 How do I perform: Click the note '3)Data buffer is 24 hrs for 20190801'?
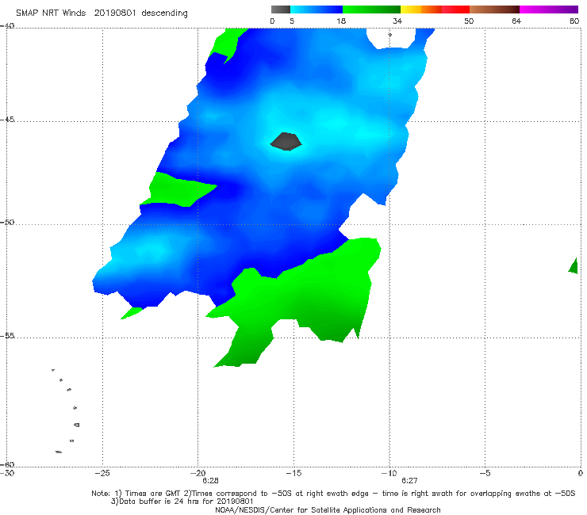[182, 502]
